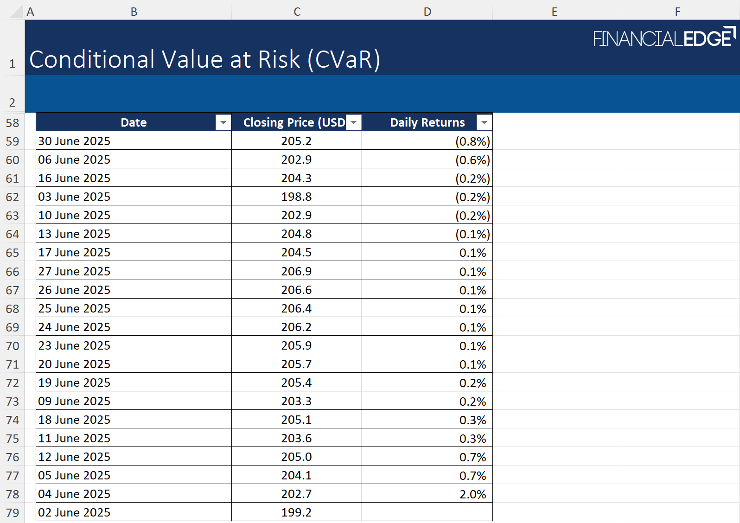Click the select-all corner triangle
Image resolution: width=740 pixels, height=523 pixels.
tap(17, 12)
